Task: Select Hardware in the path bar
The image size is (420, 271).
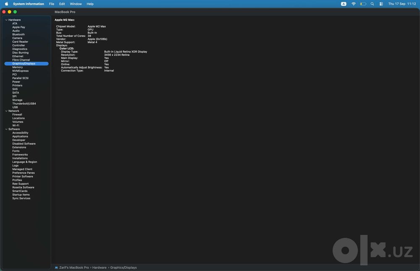Action: coord(100,268)
